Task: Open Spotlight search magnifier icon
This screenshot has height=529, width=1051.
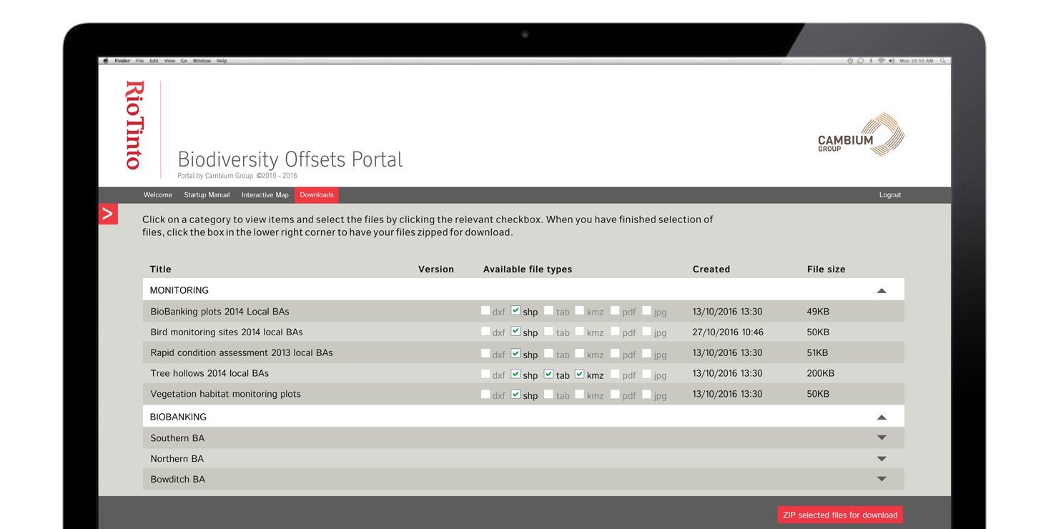Action: [943, 61]
